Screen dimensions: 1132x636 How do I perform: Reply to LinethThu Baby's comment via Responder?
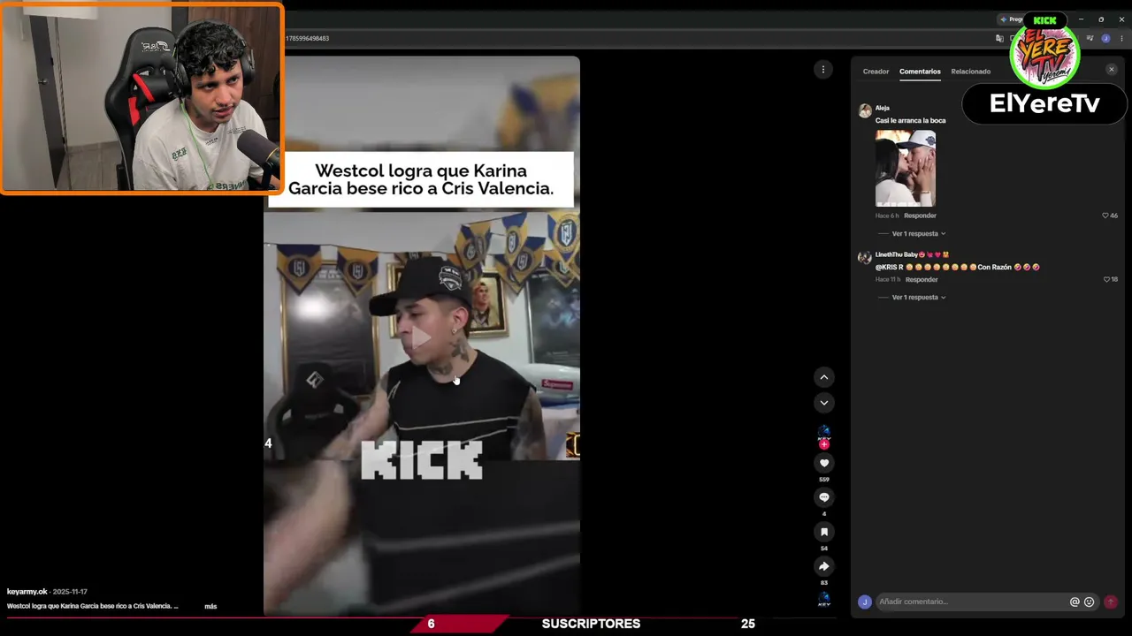point(922,279)
